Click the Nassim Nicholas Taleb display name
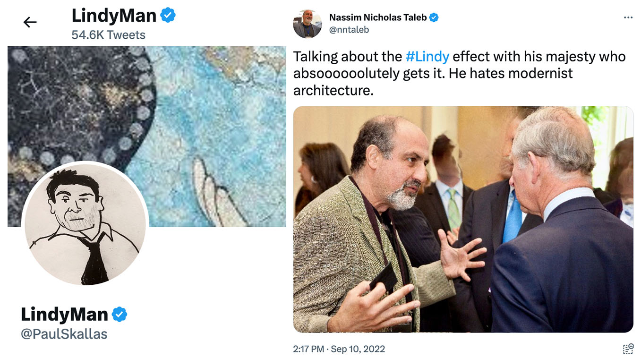 pos(377,17)
